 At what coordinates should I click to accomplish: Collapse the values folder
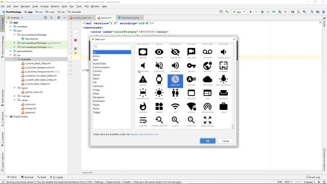pyautogui.click(x=14, y=100)
